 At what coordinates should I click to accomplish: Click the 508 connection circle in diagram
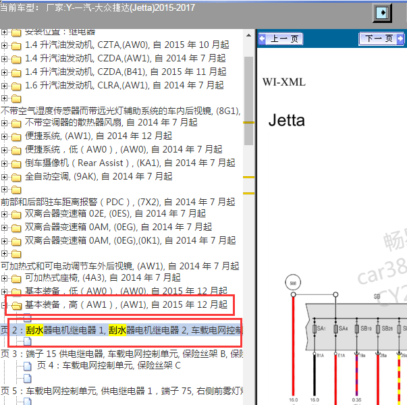tap(293, 283)
